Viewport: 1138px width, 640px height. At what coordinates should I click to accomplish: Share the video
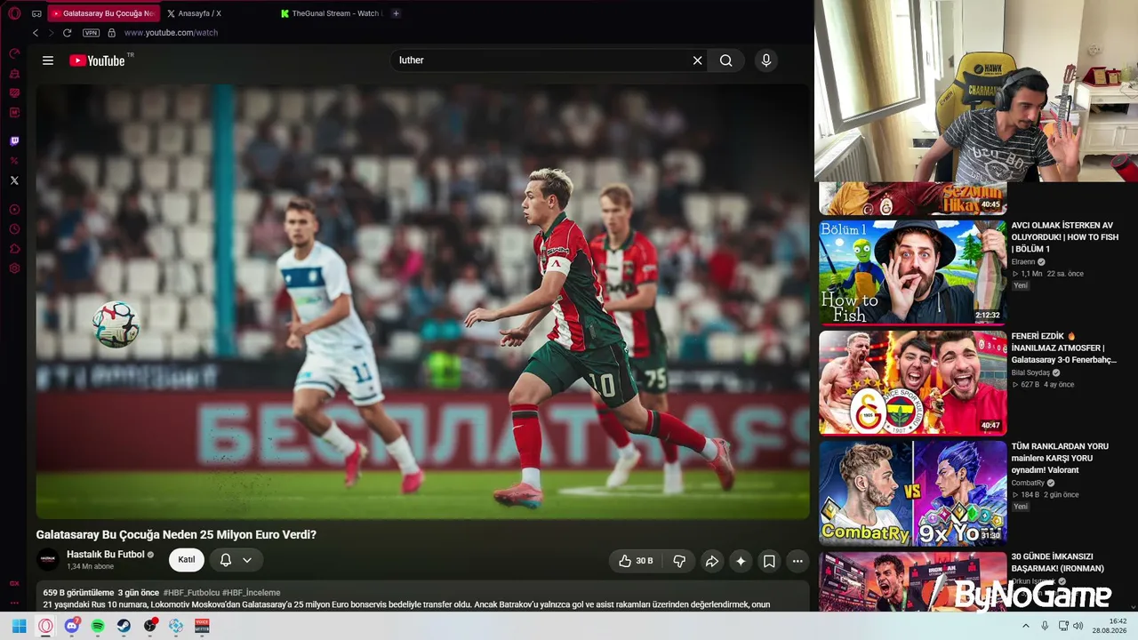(x=711, y=561)
